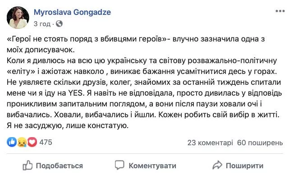Click the Коментувати button label
Viewport: 289px width, 175px height.
coord(152,166)
